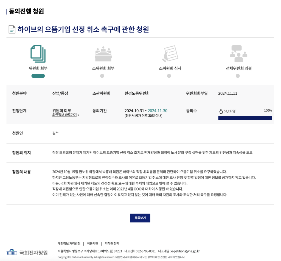Click the consent count 53,127명
281x261 pixels.
[x=230, y=111]
